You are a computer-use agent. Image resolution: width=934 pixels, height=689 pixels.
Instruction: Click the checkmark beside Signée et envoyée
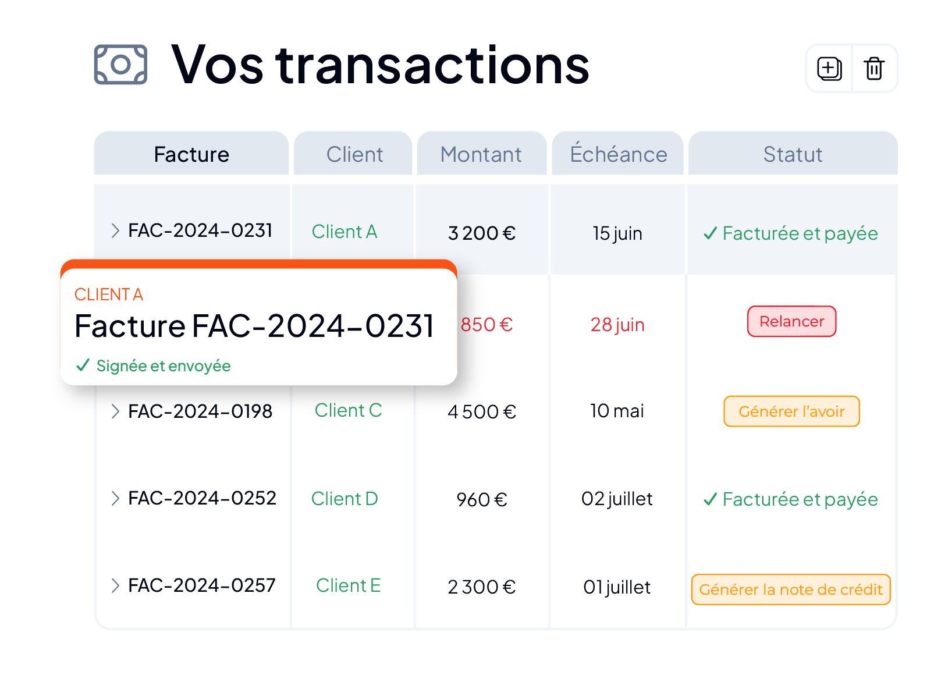click(x=83, y=365)
